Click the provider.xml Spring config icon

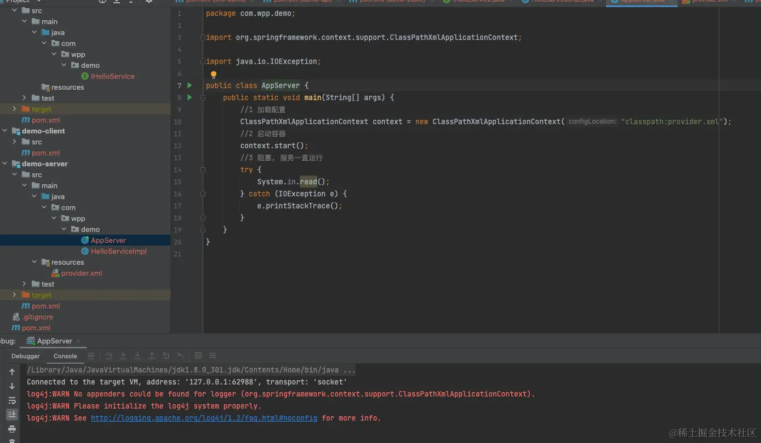pos(55,273)
